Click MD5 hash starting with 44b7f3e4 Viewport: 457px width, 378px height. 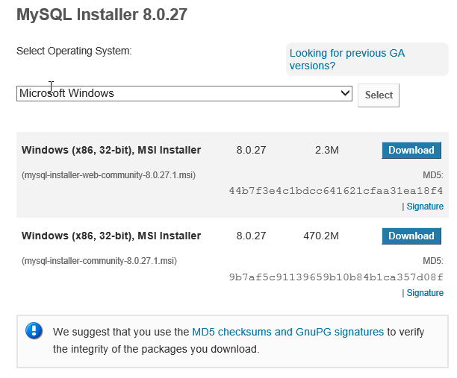(x=336, y=191)
